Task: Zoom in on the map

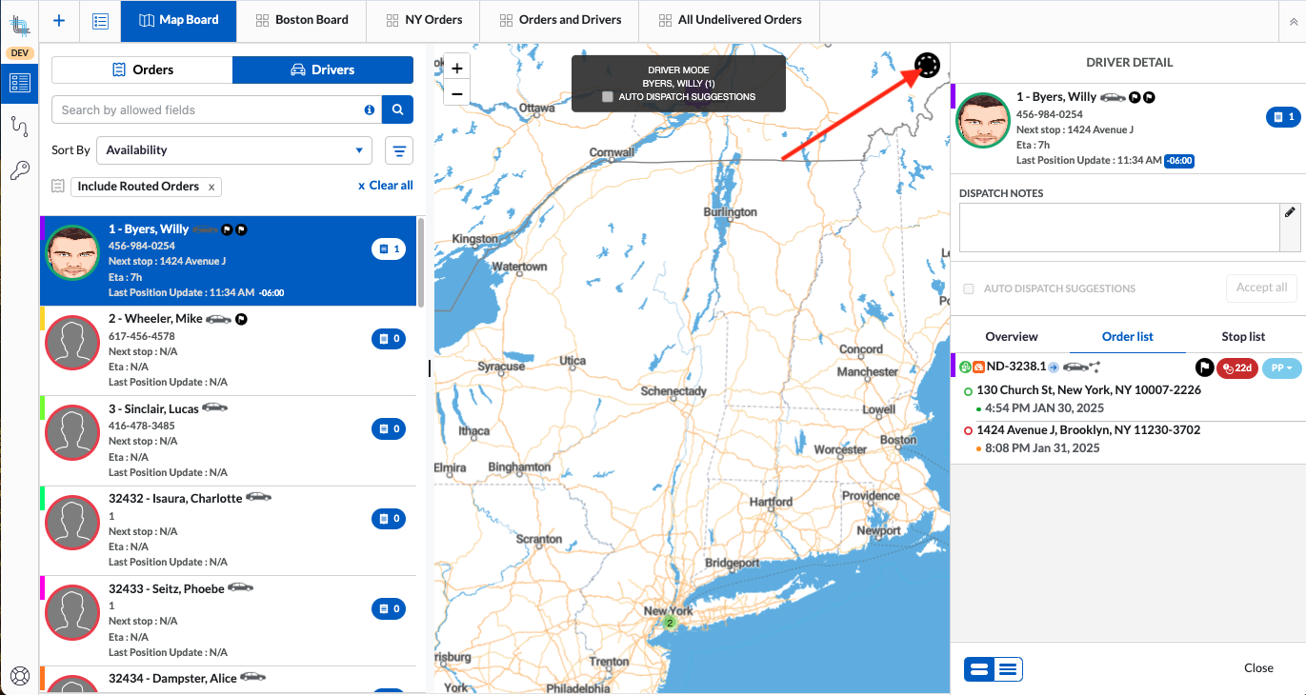Action: click(457, 69)
